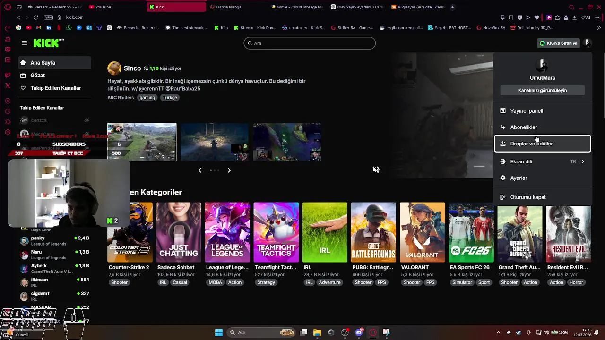Open panky channel in followed list
605x340 pixels.
tap(55, 241)
